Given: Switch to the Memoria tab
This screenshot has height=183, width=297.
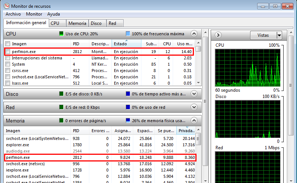Looking at the screenshot, I should pyautogui.click(x=77, y=23).
